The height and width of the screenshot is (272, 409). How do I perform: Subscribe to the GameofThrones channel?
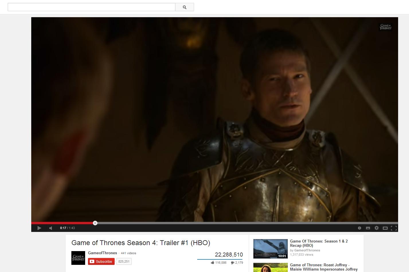click(101, 261)
